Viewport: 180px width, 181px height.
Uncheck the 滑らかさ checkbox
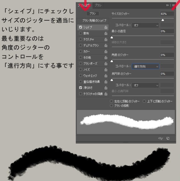[81, 88]
